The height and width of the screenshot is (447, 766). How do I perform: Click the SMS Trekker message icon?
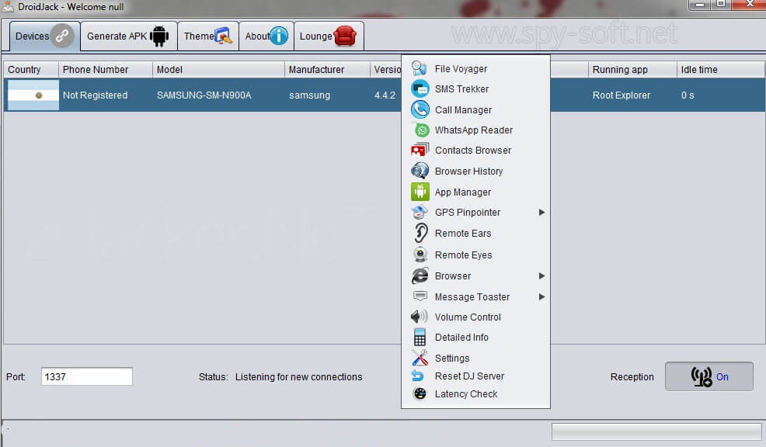[420, 88]
